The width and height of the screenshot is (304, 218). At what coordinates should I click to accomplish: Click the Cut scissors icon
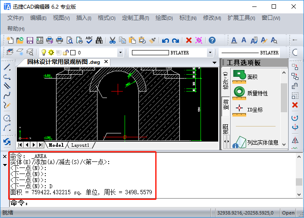[113, 40]
